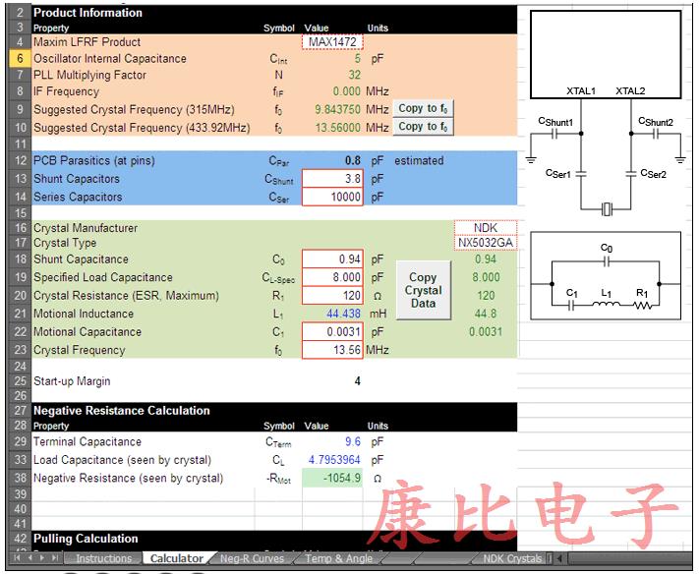Screen dimensions: 699x574
Task: Select the NDK Crystals sheet tab
Action: (512, 558)
